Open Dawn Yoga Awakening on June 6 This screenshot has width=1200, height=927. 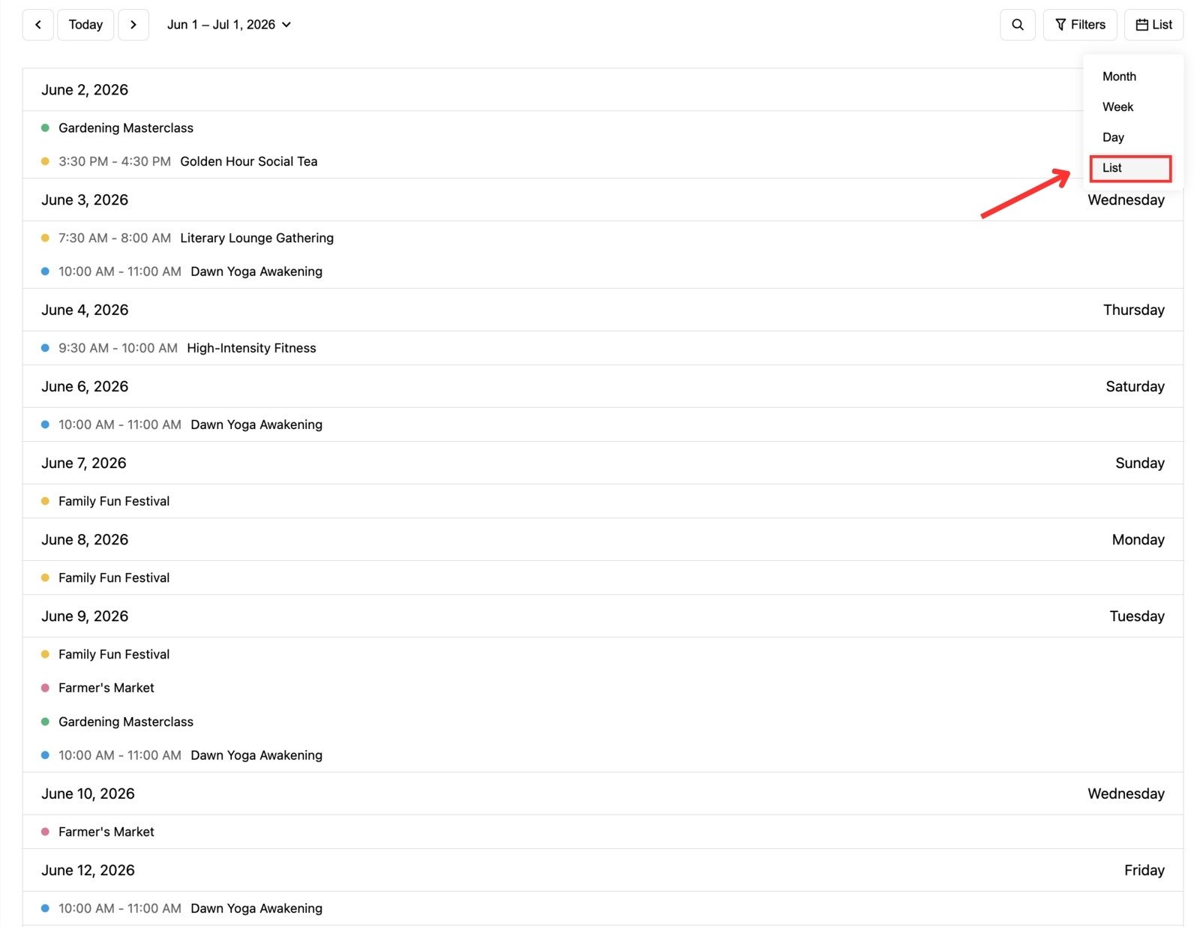point(256,424)
